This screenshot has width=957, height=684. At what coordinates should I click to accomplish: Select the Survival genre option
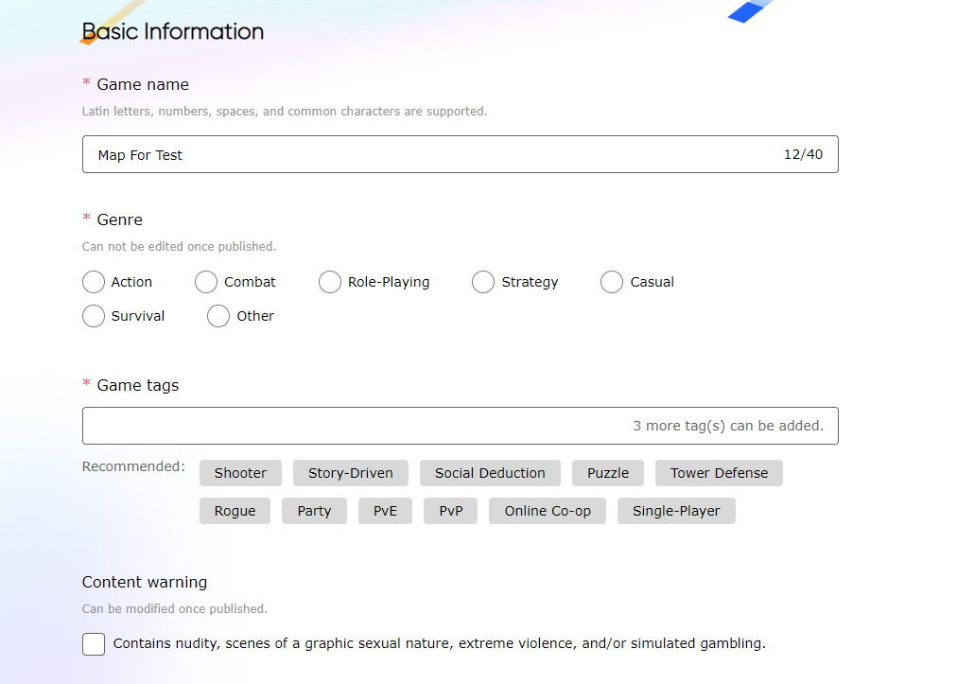click(94, 316)
